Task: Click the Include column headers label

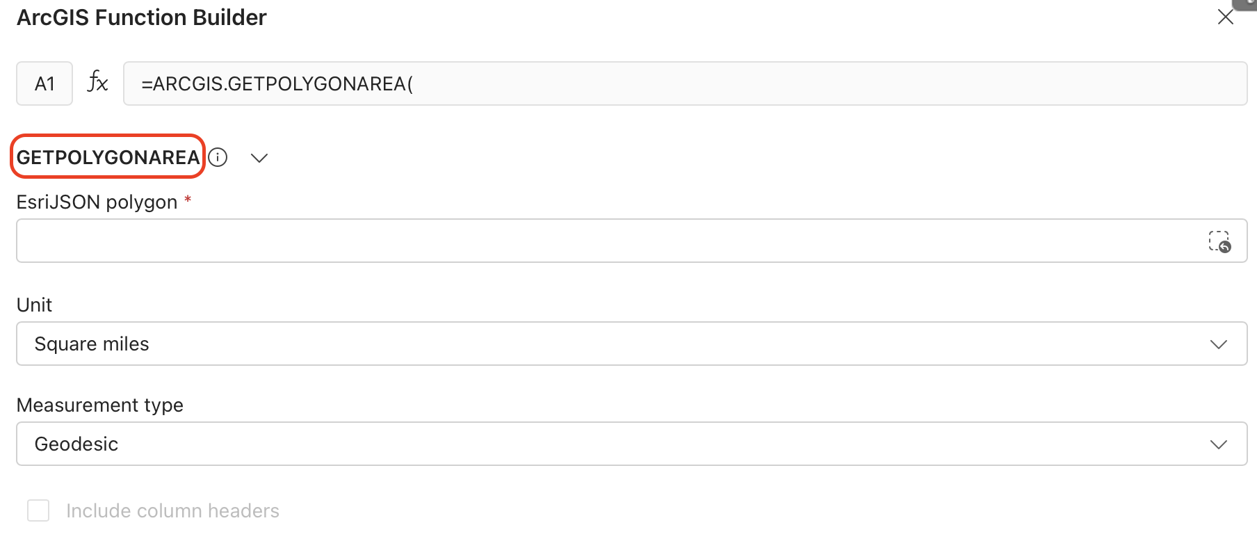Action: (x=172, y=511)
